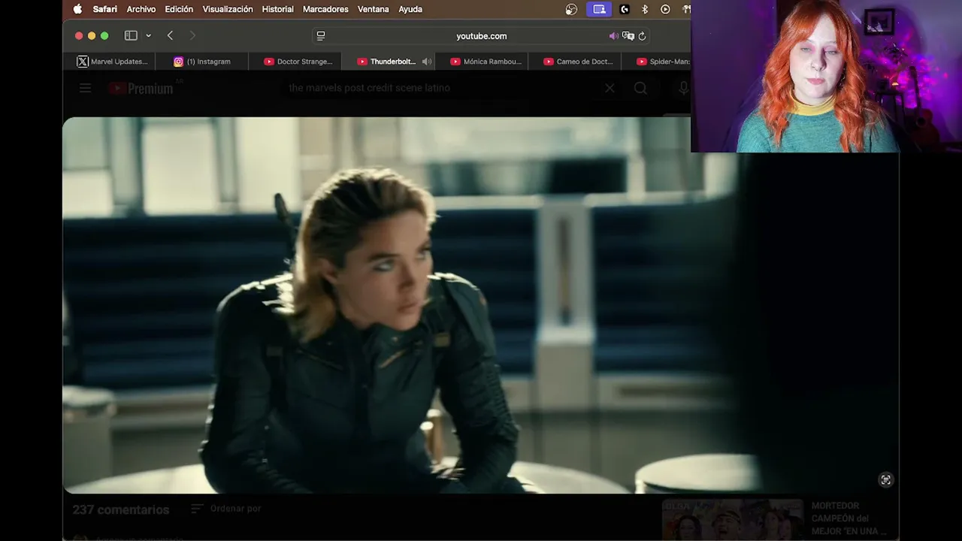Viewport: 962px width, 541px height.
Task: Open the YouTube hamburger guide menu
Action: tap(85, 89)
